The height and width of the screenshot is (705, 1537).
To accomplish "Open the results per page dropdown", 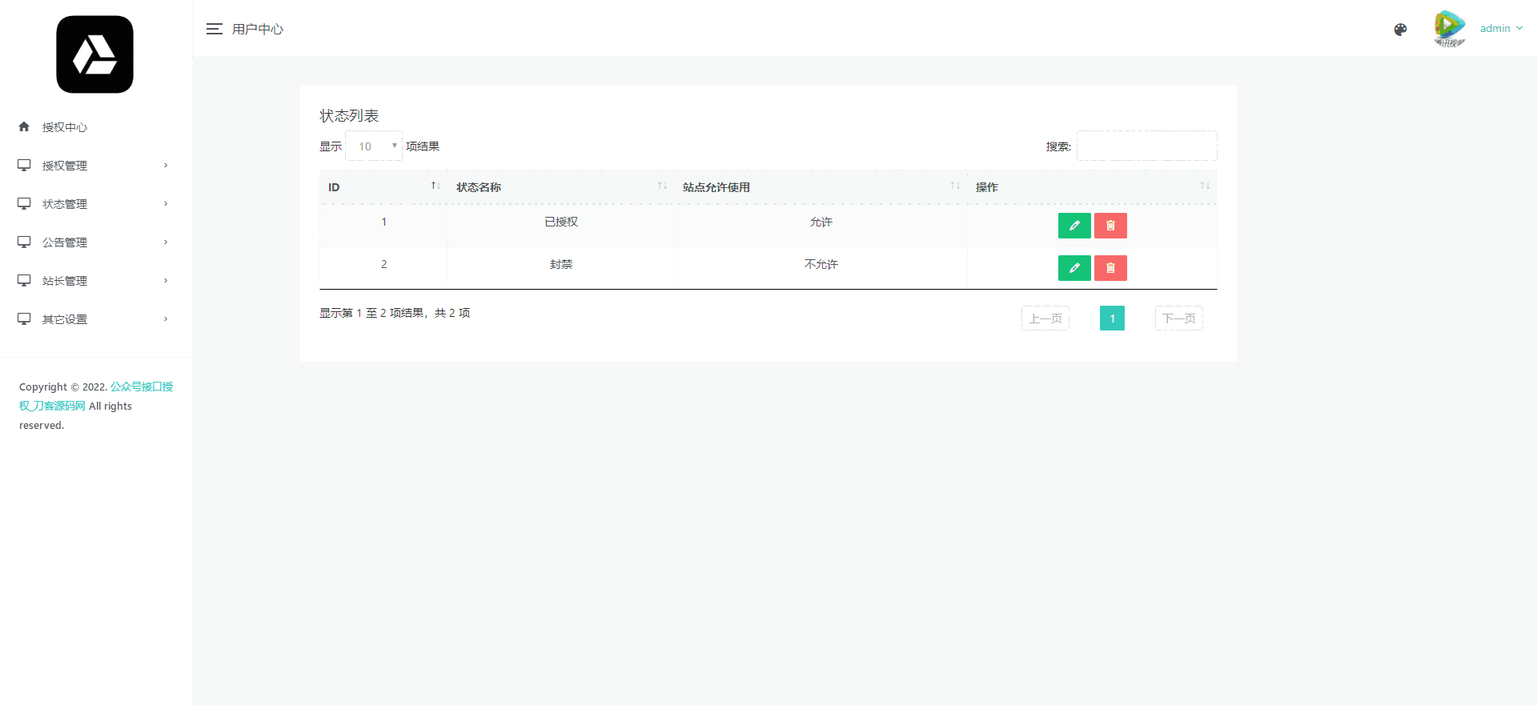I will pyautogui.click(x=374, y=146).
